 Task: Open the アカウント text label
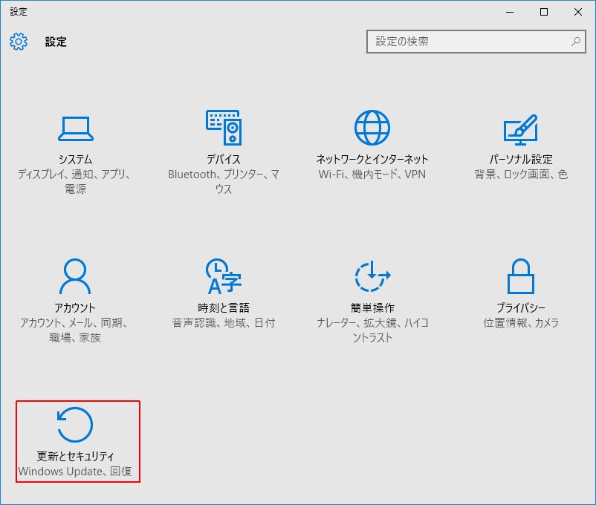point(75,308)
